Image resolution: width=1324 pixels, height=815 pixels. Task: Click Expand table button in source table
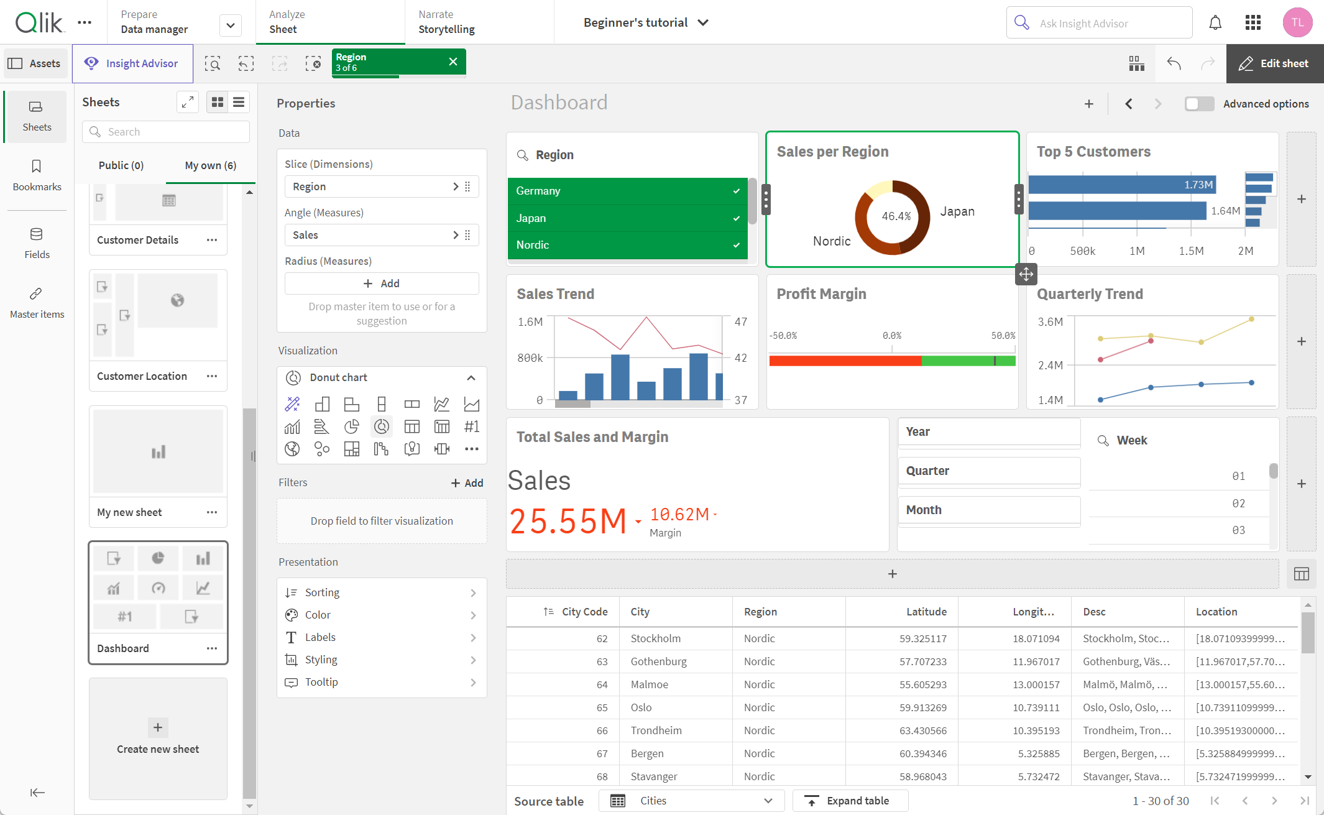850,799
